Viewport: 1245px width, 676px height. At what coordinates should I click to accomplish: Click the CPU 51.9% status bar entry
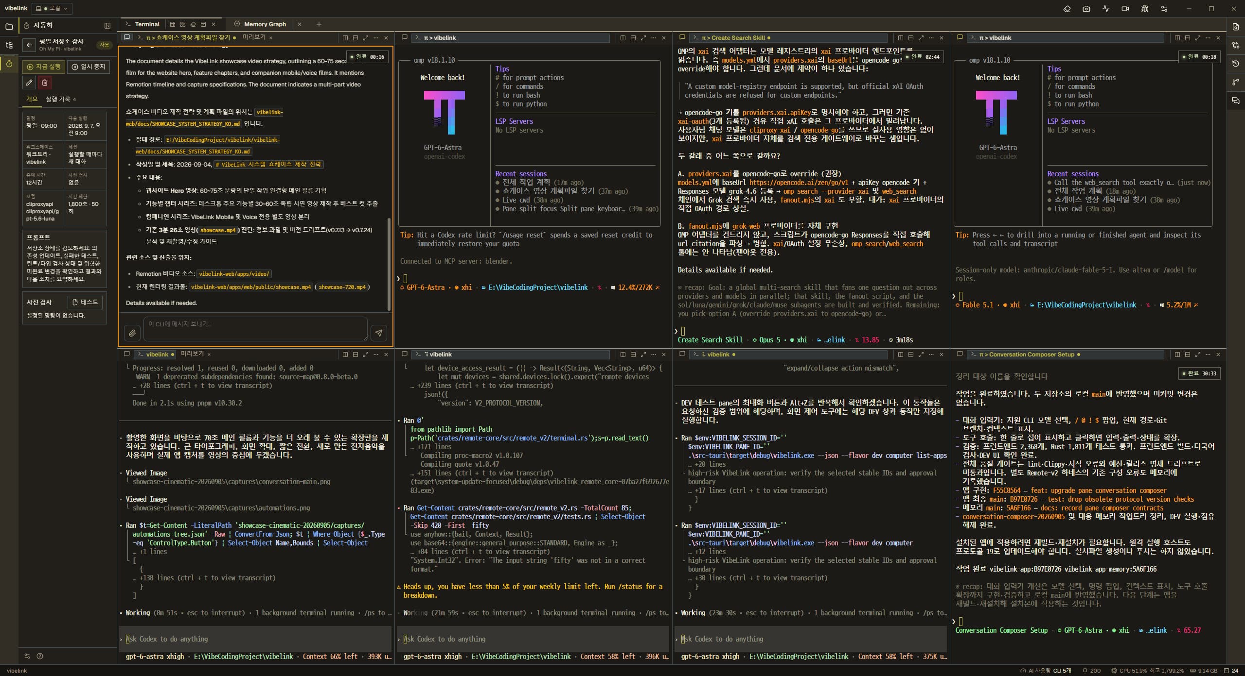coord(1148,671)
